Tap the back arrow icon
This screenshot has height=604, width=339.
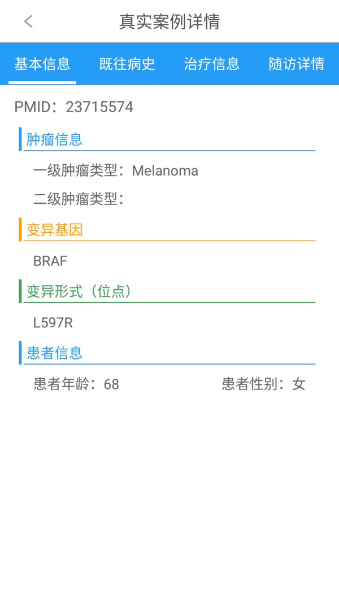[x=28, y=22]
